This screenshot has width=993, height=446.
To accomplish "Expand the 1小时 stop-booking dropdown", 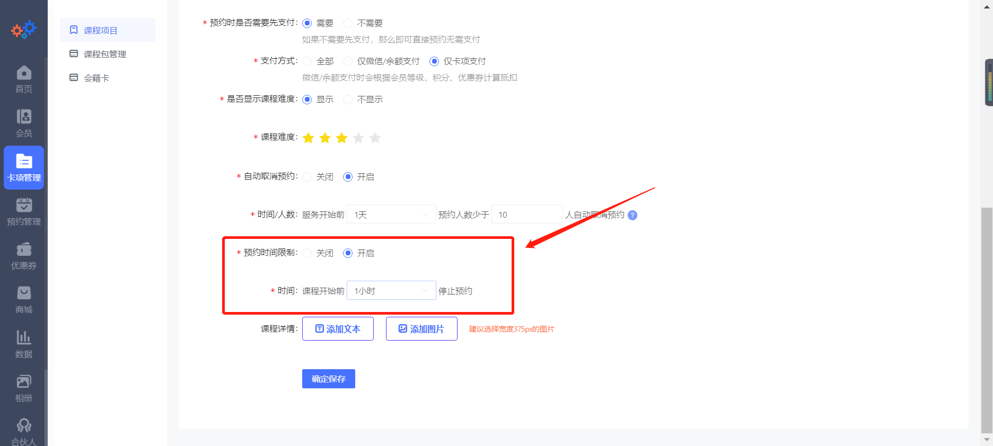I will click(391, 291).
